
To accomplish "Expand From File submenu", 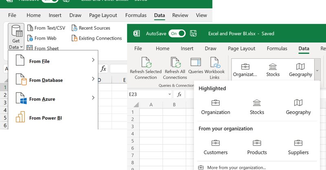I will (53, 60).
